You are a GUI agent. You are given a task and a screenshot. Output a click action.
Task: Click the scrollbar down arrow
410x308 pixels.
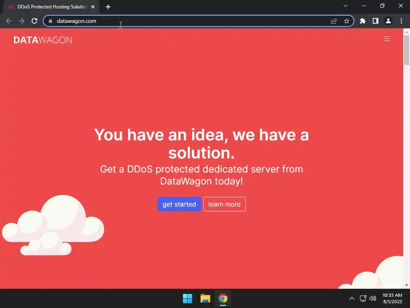click(x=406, y=285)
